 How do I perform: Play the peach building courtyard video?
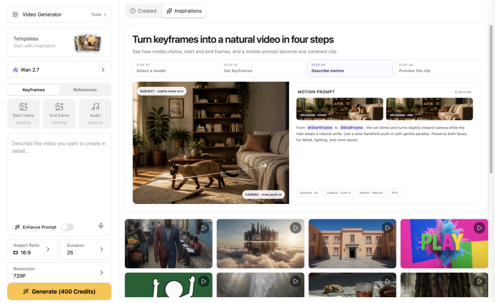click(387, 228)
